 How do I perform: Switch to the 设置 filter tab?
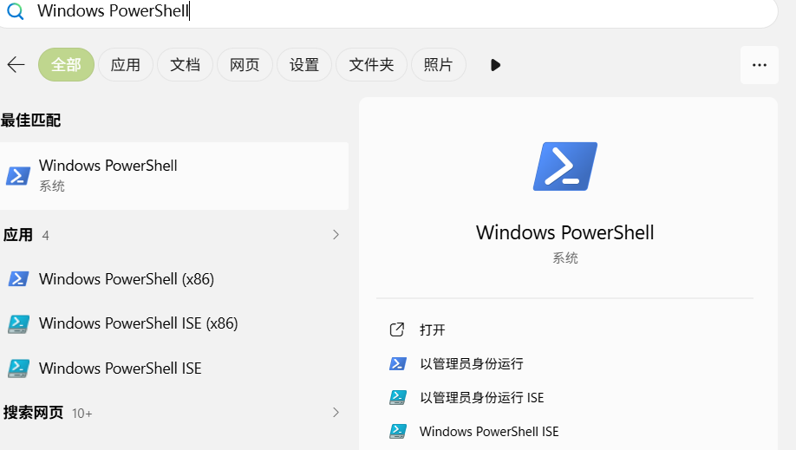pyautogui.click(x=304, y=65)
